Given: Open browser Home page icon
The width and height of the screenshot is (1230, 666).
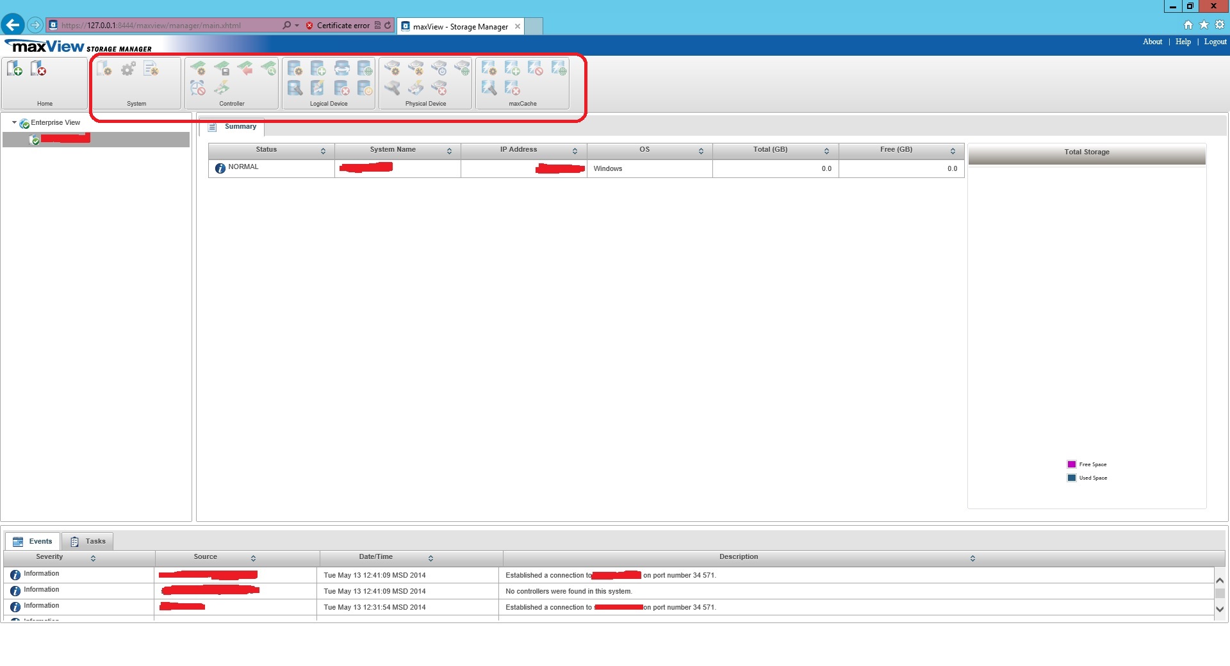Looking at the screenshot, I should click(x=1188, y=25).
